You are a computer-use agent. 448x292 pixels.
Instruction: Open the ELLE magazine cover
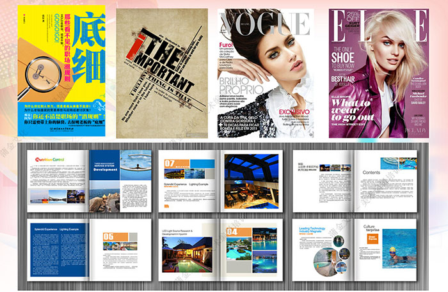(379, 73)
